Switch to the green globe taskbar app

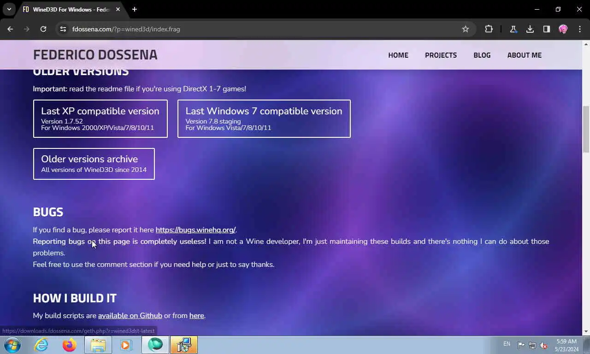155,345
